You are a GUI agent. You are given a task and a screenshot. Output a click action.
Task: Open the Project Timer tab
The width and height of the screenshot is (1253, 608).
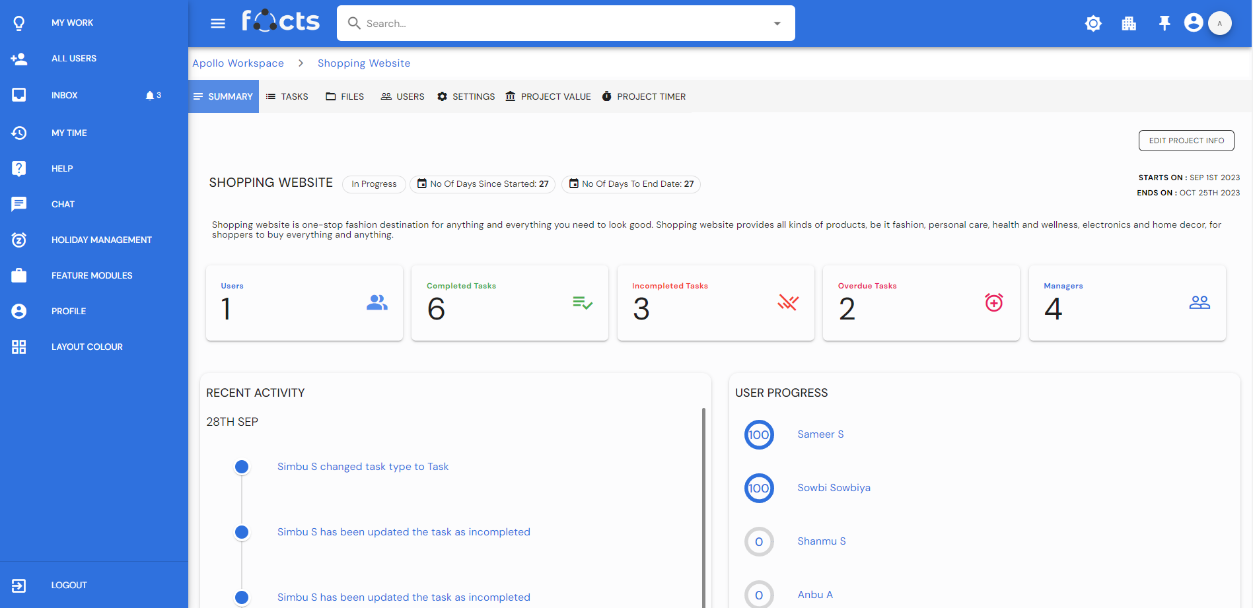[644, 96]
